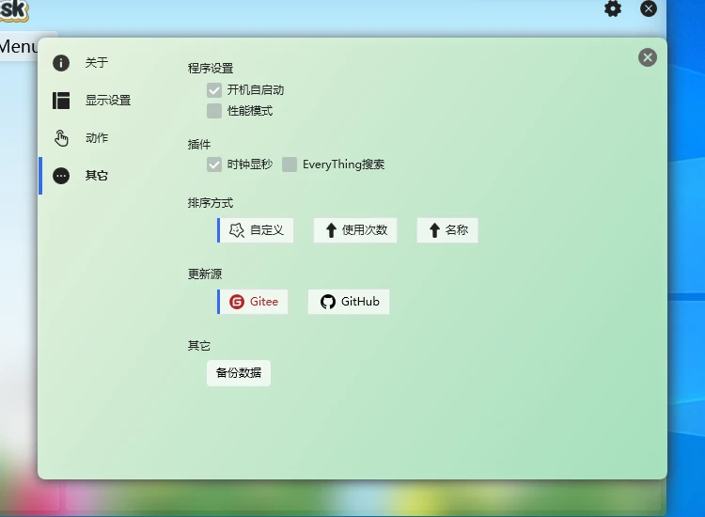
Task: Sort by 使用次数
Action: point(355,230)
